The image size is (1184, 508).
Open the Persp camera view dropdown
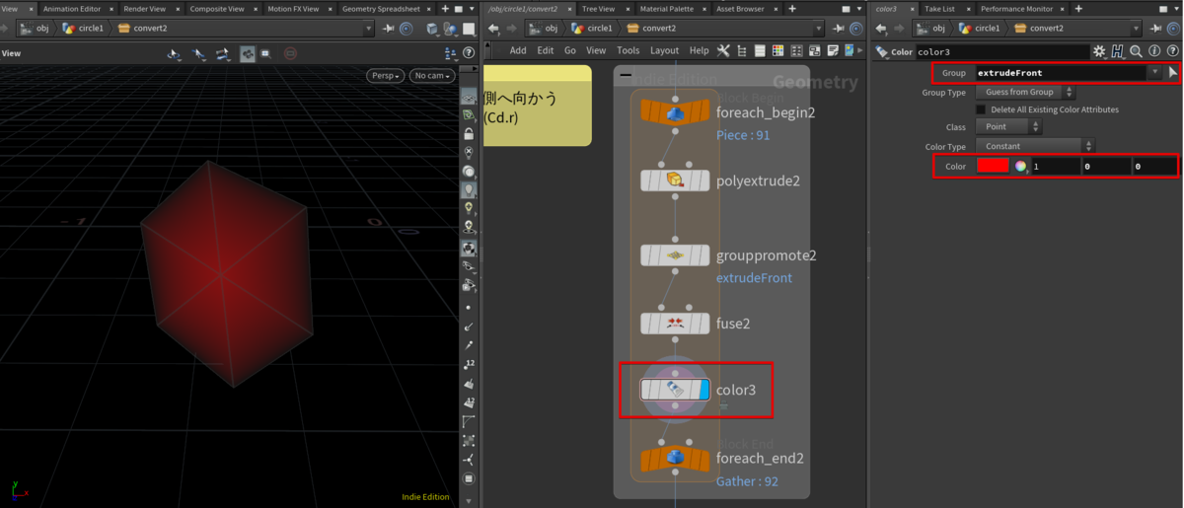(385, 76)
